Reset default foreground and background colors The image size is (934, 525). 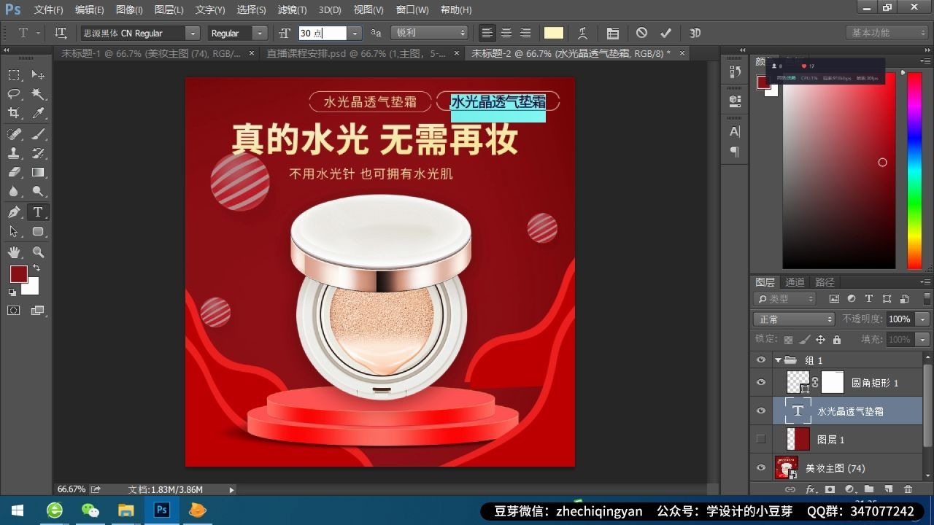pyautogui.click(x=12, y=292)
